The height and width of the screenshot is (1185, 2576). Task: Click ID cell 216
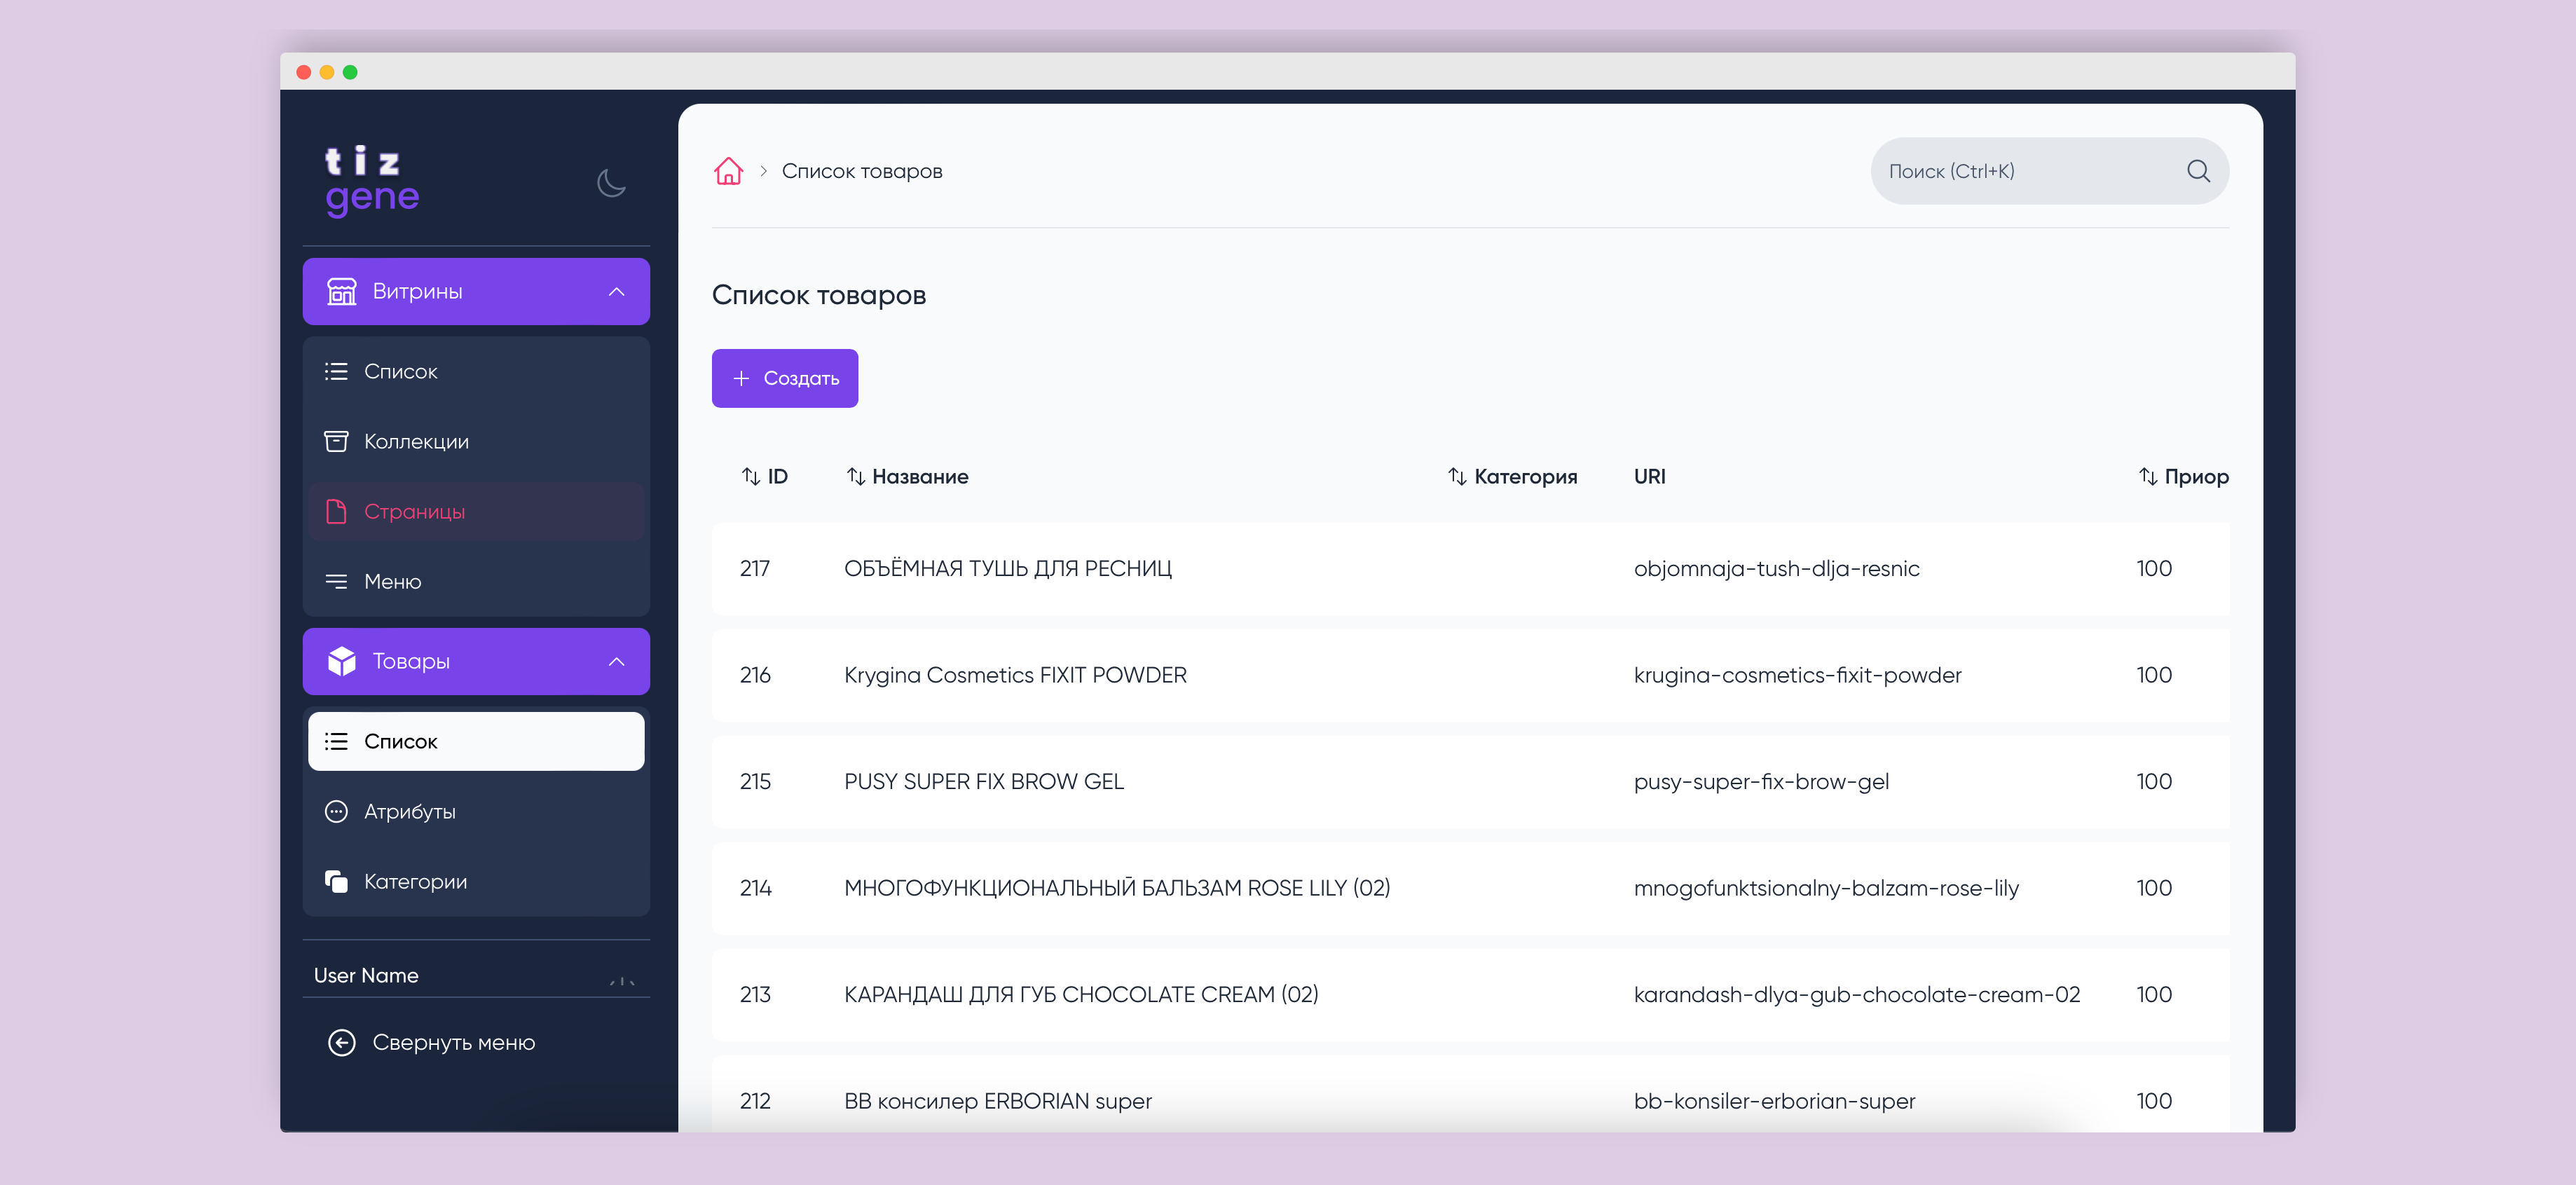(x=755, y=675)
